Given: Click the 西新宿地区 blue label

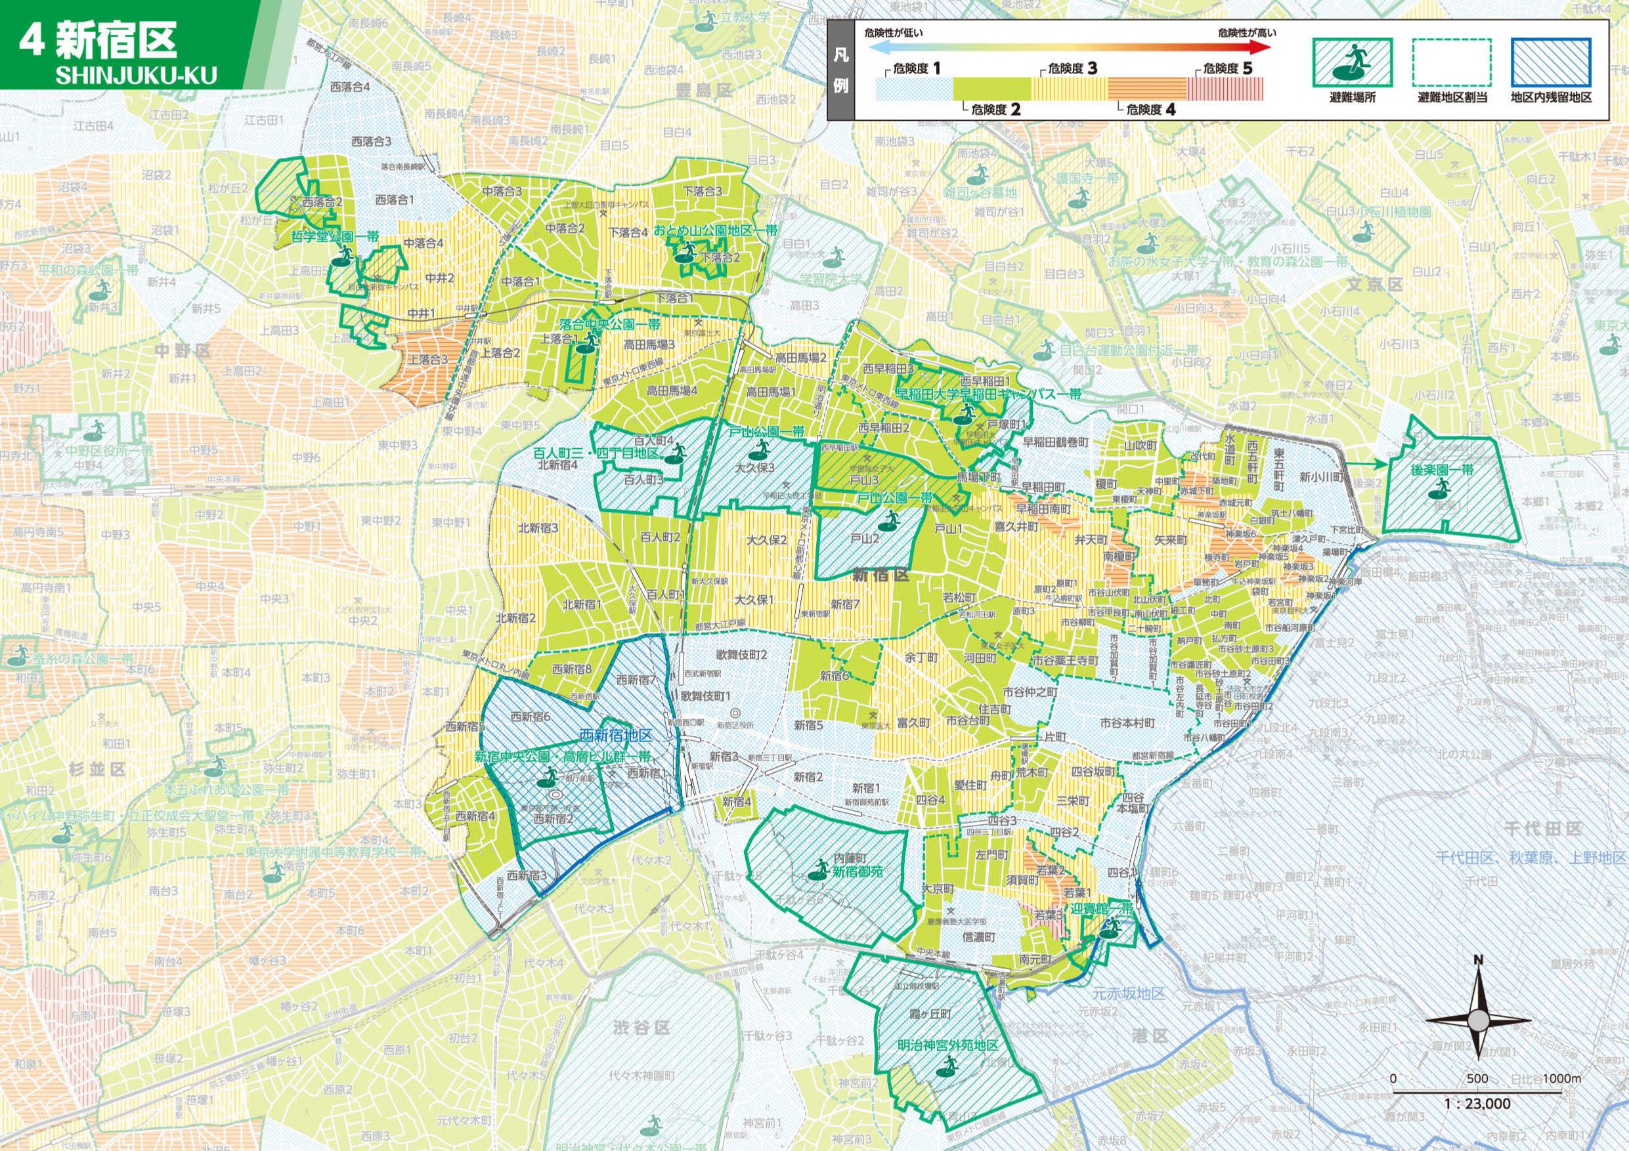Looking at the screenshot, I should [615, 736].
